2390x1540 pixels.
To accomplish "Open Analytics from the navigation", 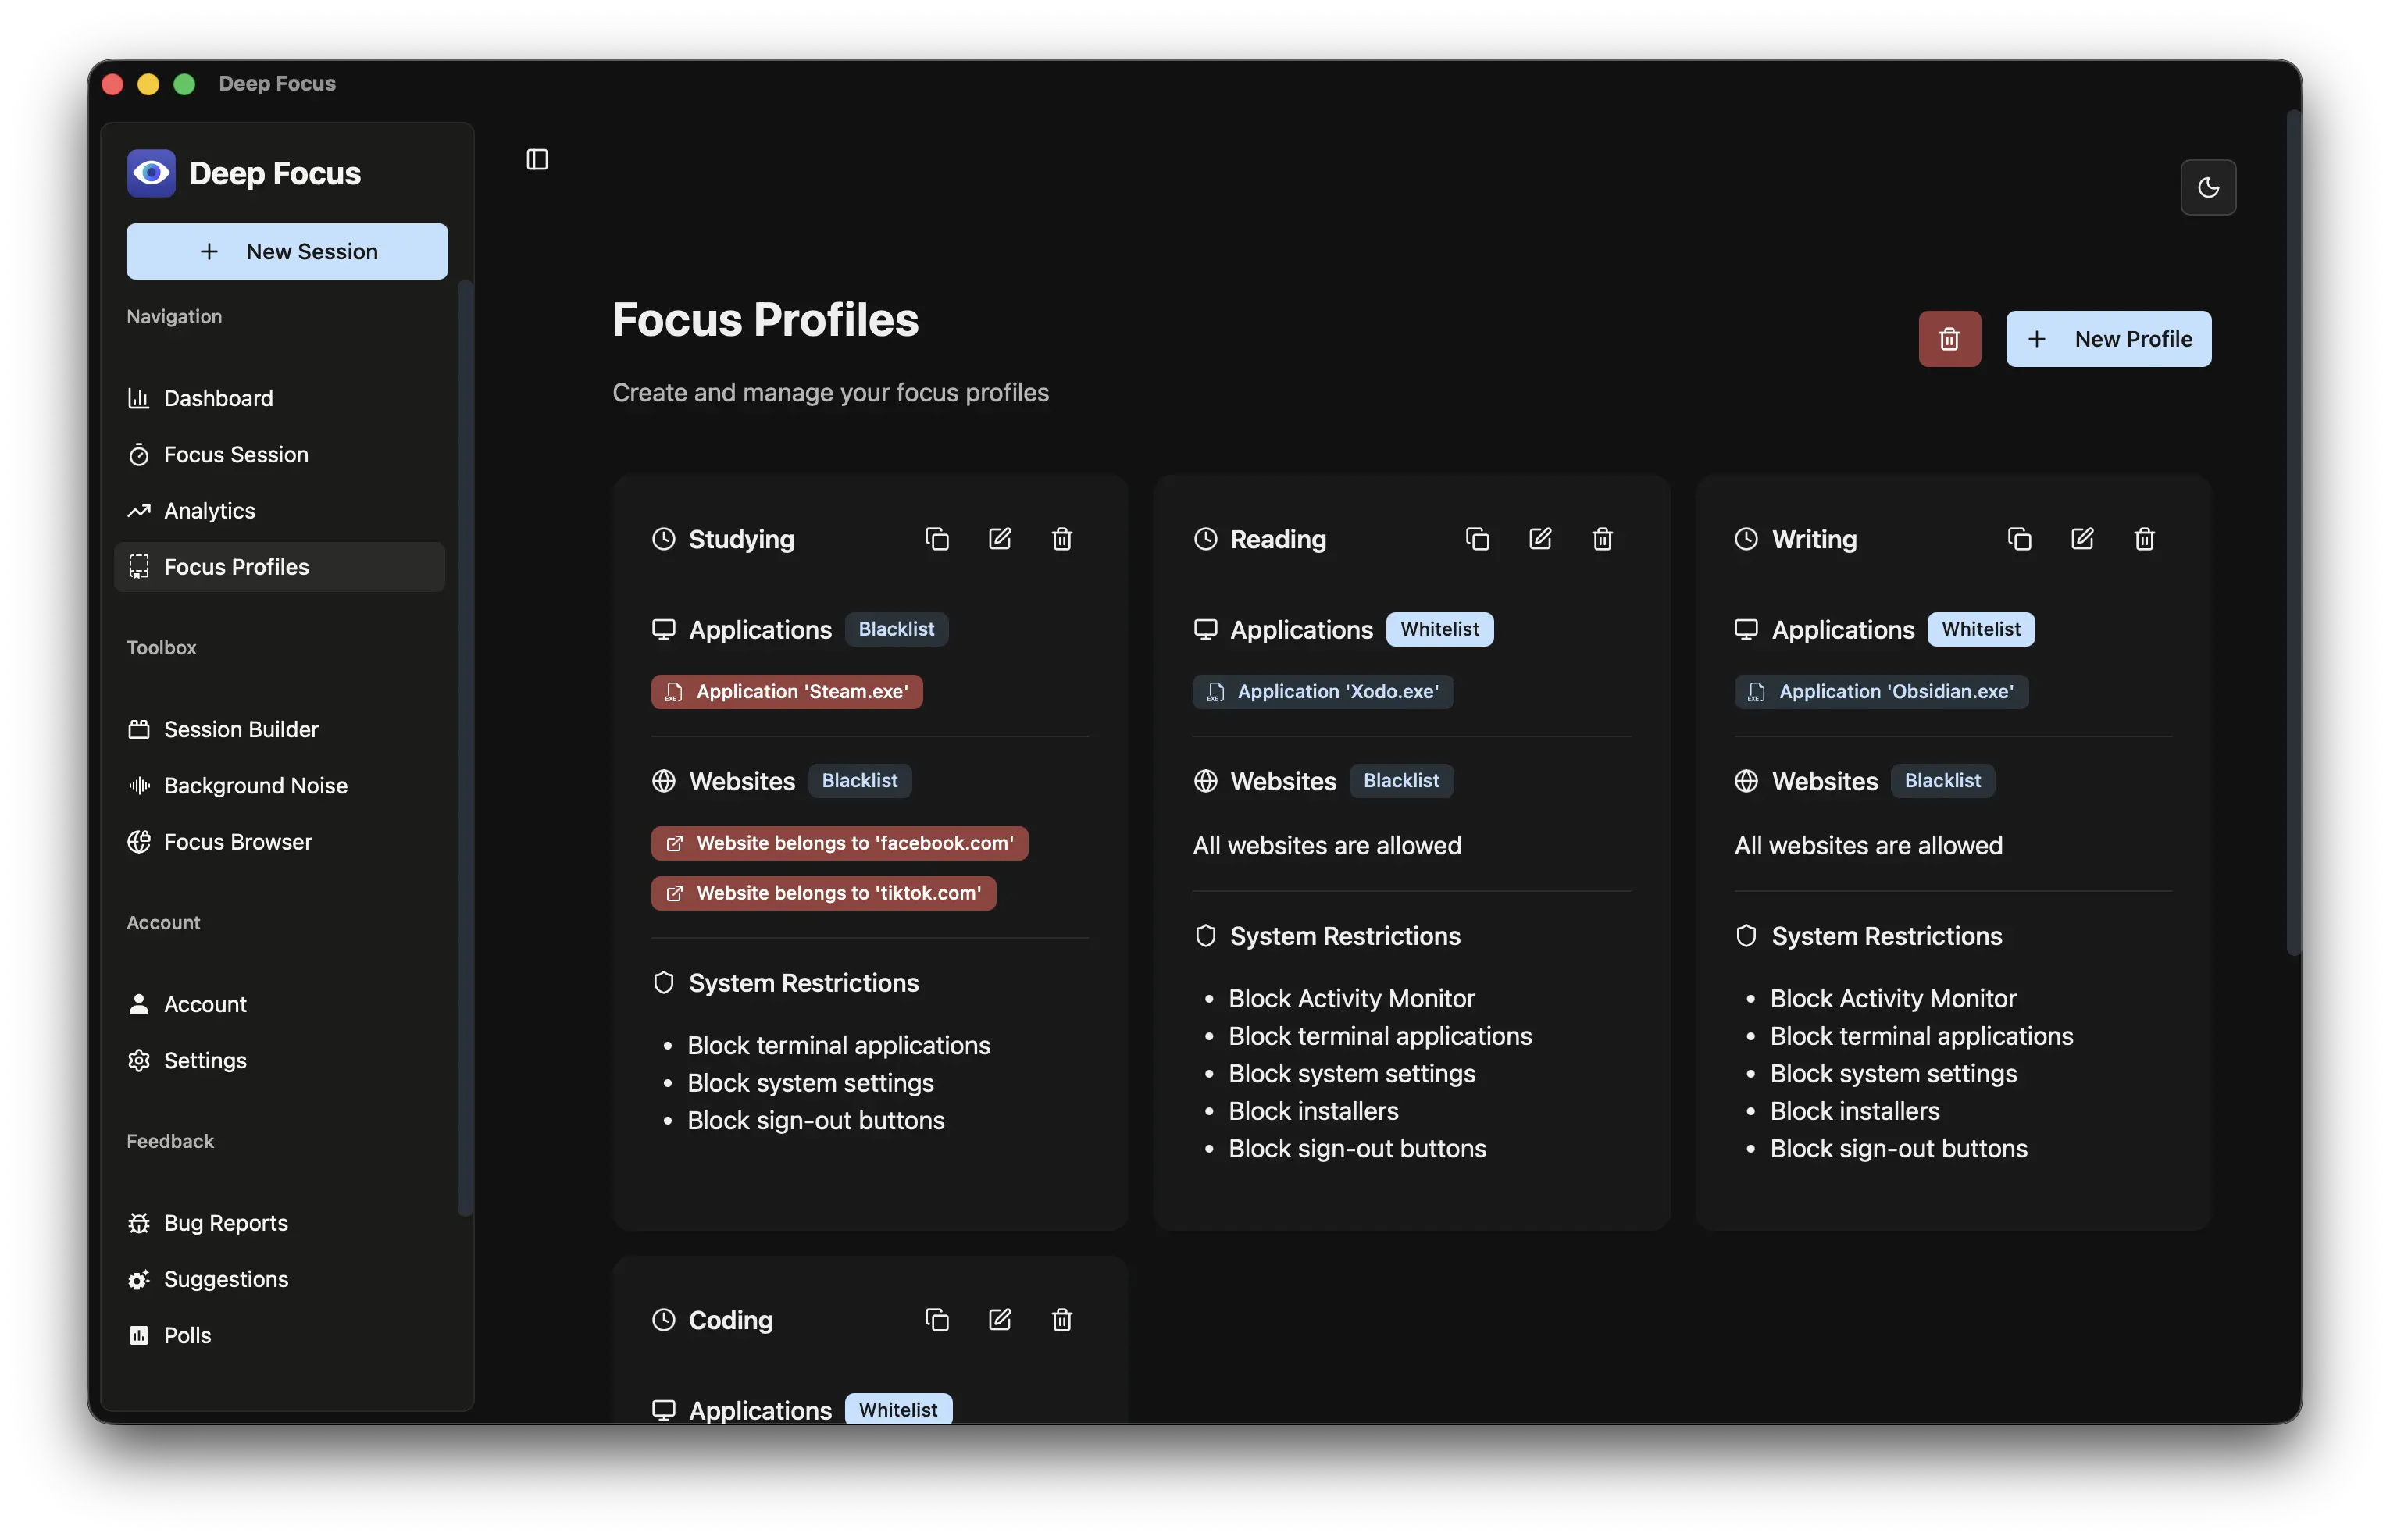I will point(279,511).
